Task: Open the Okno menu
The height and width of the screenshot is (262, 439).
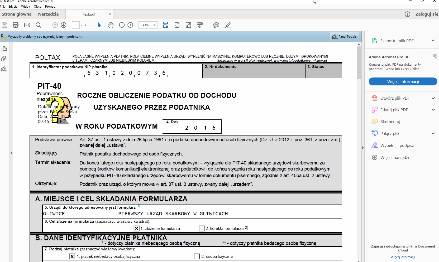Action: tap(37, 7)
